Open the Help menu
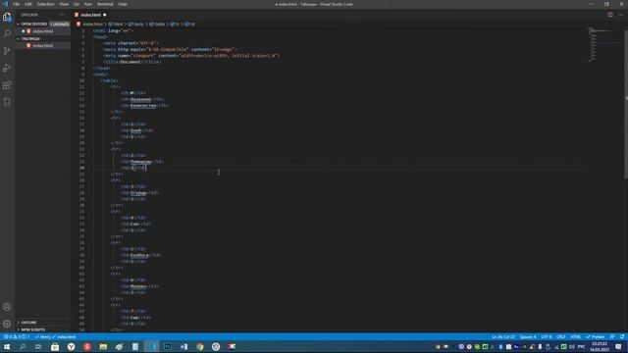The image size is (628, 353). pos(123,4)
